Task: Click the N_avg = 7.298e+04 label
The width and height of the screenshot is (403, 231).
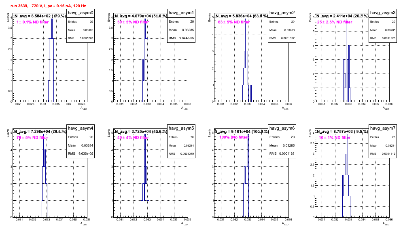Action: [40, 131]
